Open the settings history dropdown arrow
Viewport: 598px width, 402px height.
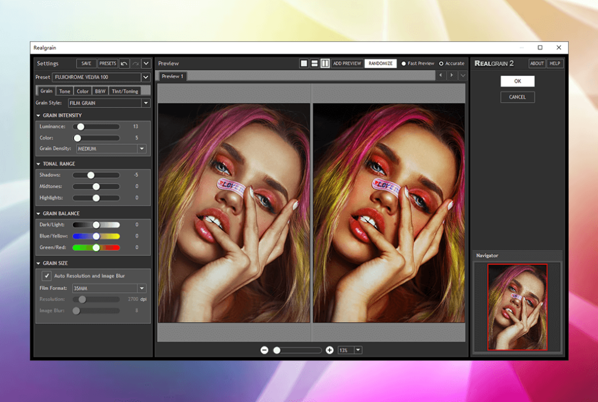[146, 64]
